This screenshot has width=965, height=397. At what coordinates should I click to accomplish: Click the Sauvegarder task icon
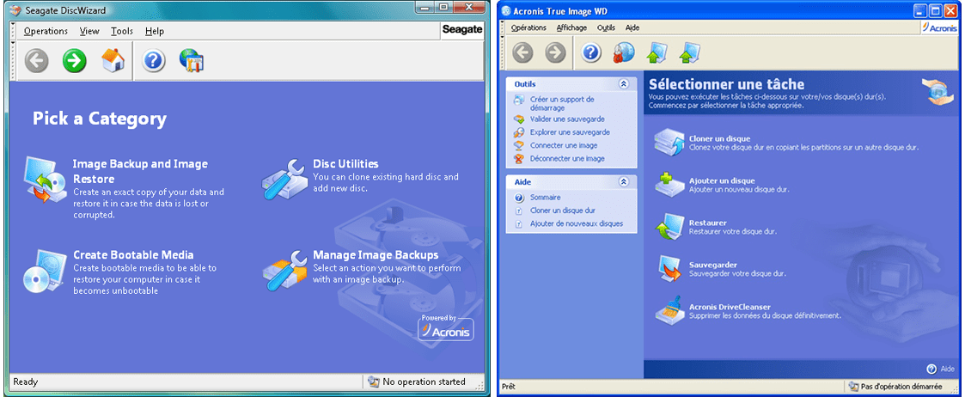point(669,269)
